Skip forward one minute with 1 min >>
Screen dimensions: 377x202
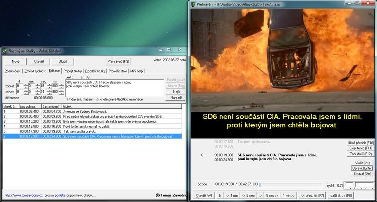(x=288, y=196)
